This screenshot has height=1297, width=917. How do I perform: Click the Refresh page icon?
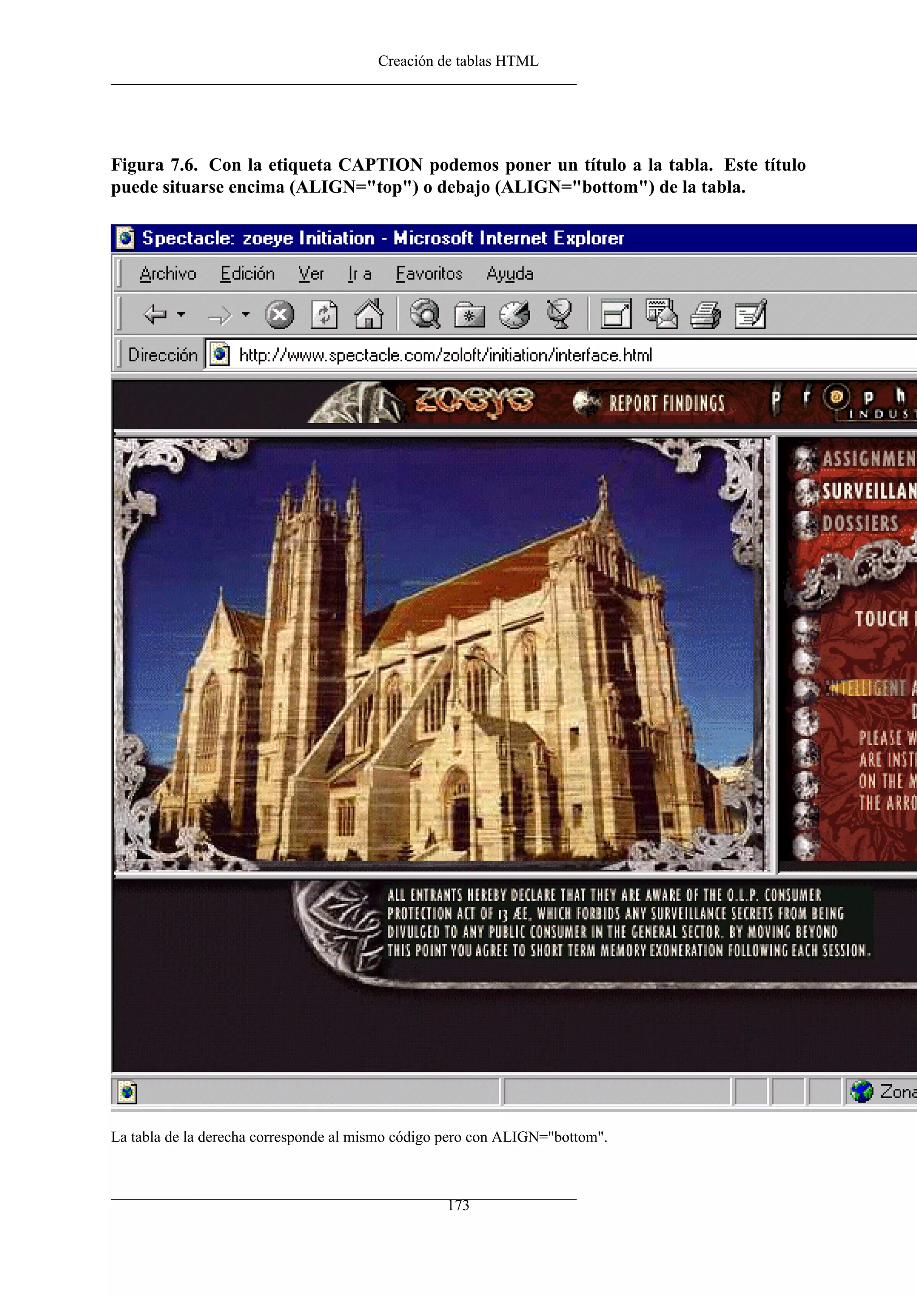324,315
